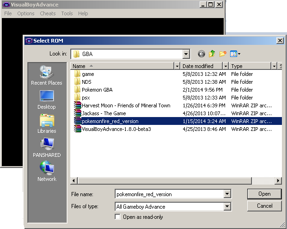Screen dimensions: 287x229
Task: Open the View menu icon
Action: pos(235,54)
